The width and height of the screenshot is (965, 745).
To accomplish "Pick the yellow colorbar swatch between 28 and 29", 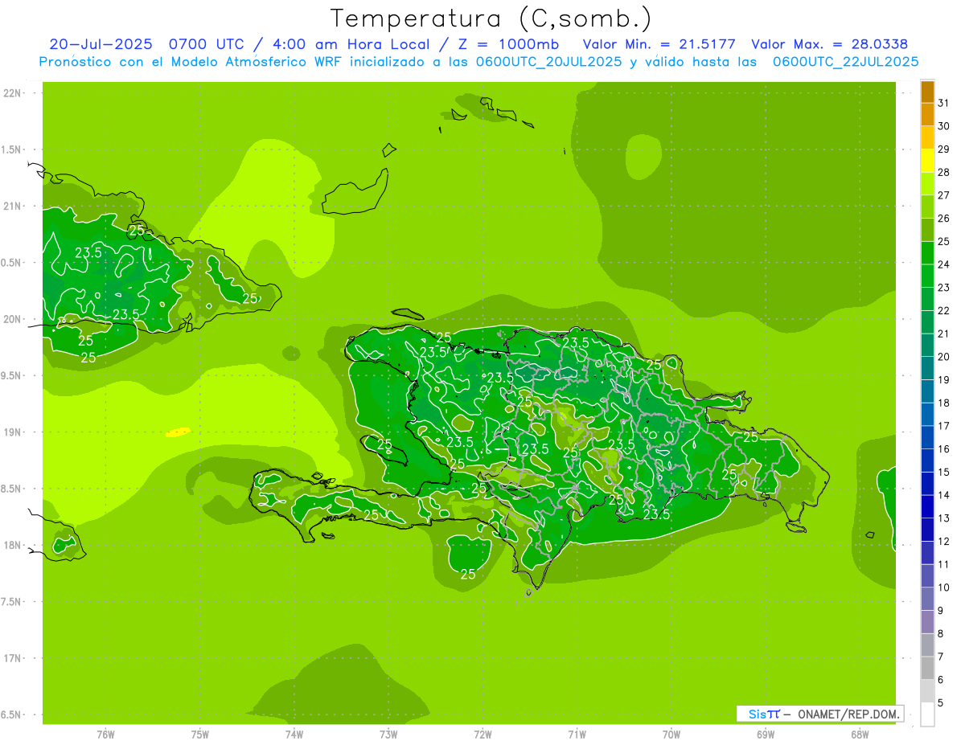I will [927, 160].
